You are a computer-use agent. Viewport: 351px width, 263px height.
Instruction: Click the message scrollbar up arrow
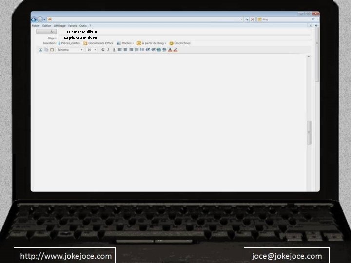click(x=309, y=56)
